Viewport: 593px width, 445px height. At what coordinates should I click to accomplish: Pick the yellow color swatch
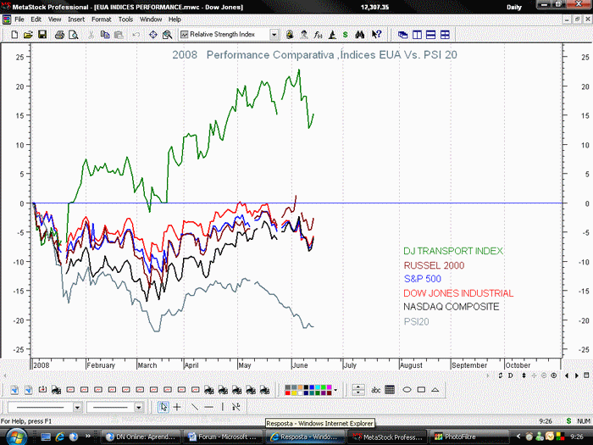(x=294, y=392)
